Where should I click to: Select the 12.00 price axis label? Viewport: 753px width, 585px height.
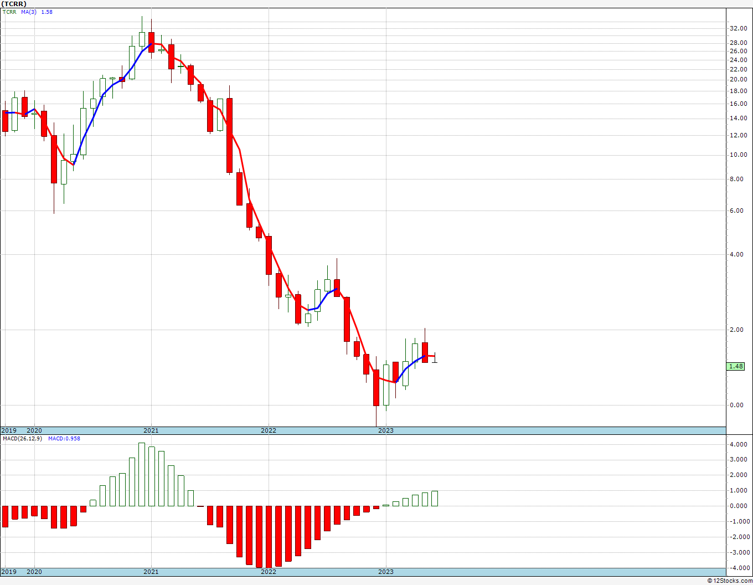[x=738, y=135]
